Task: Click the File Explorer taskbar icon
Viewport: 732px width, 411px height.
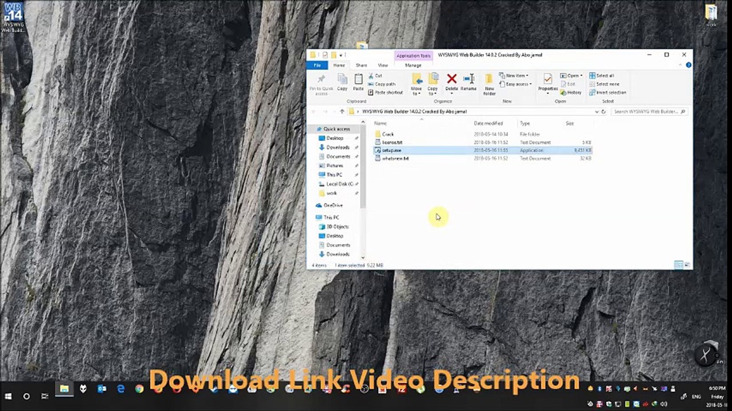Action: point(64,389)
